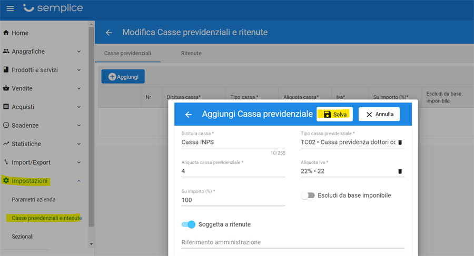Clear the Aliquota Iva with trash icon

[400, 171]
